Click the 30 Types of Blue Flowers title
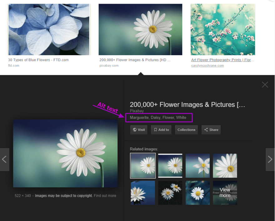This screenshot has height=221, width=275. [x=38, y=60]
